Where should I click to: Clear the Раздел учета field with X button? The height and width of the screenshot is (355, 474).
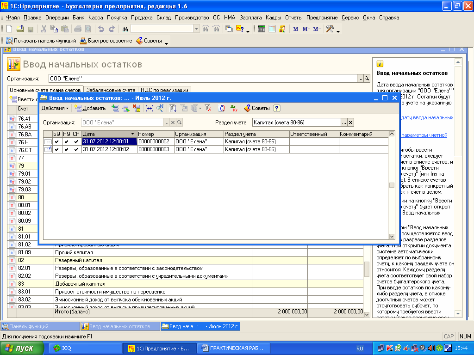[x=351, y=122]
